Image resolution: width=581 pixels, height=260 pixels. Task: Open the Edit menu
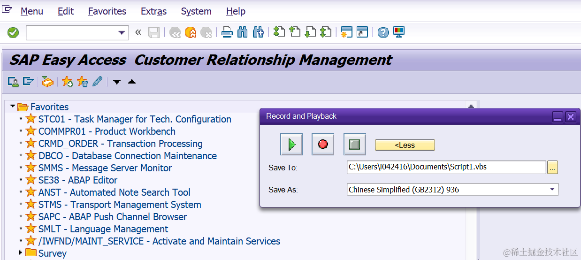(66, 11)
